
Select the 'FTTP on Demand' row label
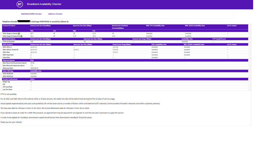[x=8, y=42]
